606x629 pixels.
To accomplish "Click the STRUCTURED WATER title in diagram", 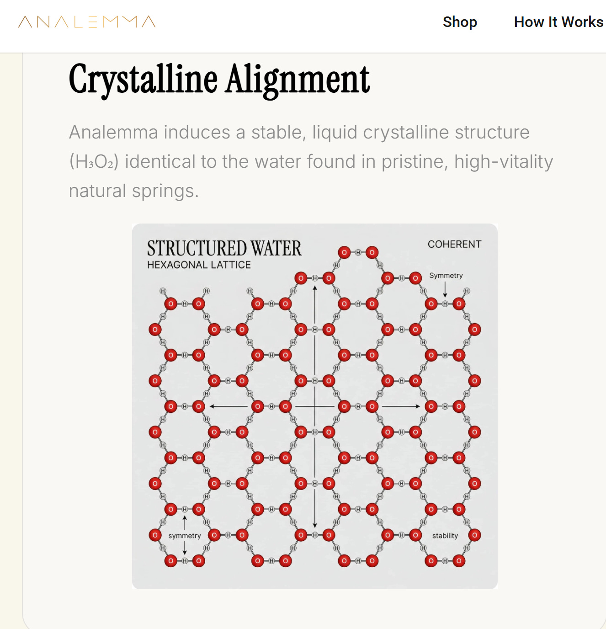I will pos(224,248).
